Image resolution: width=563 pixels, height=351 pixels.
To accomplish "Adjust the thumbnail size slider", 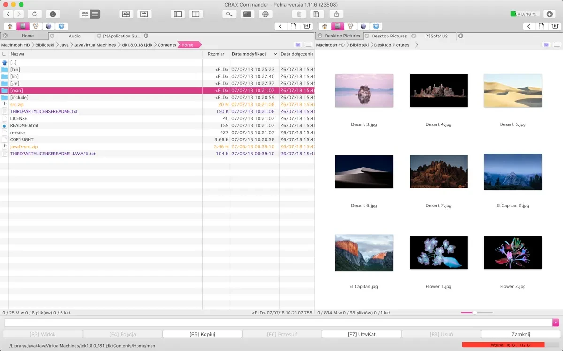I will 475,313.
